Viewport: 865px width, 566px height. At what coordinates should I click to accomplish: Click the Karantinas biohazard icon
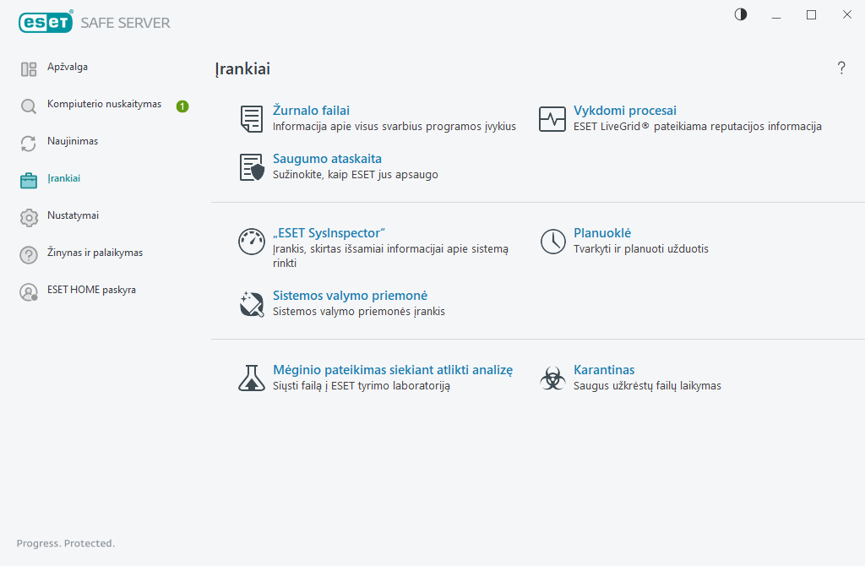pos(552,378)
